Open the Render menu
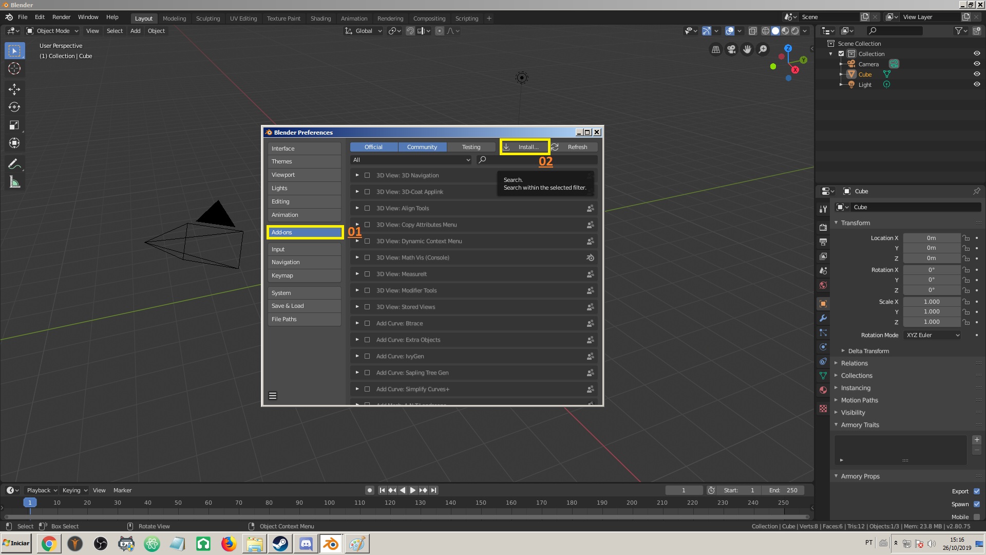The height and width of the screenshot is (555, 986). 61,17
